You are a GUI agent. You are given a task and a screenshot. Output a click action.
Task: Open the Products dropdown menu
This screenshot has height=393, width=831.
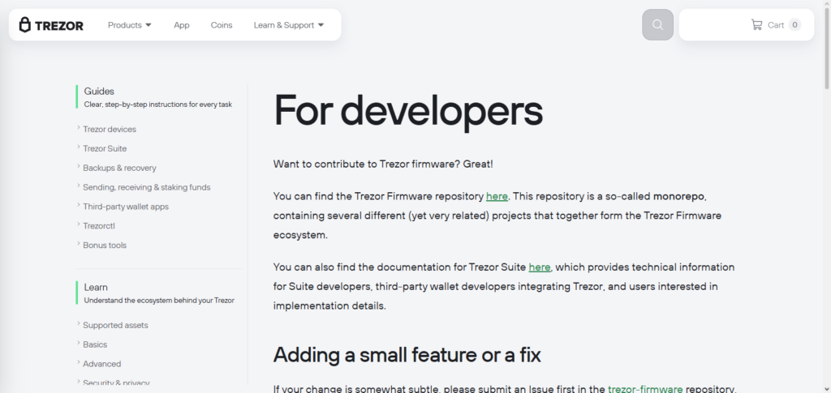[130, 25]
